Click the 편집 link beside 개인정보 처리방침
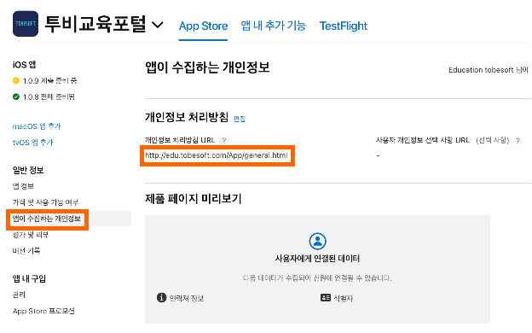Screen dimensions: 532x333 tap(240, 119)
